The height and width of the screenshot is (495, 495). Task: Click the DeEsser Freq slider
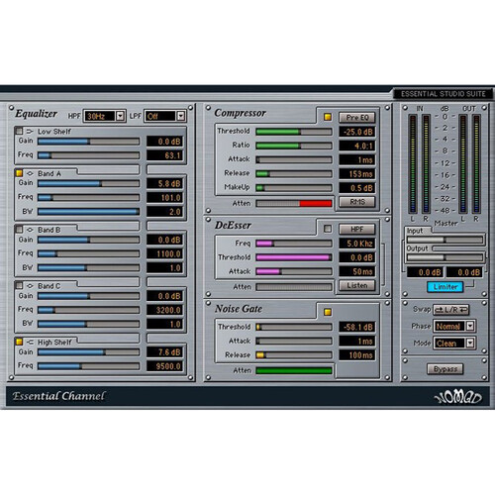pos(294,244)
